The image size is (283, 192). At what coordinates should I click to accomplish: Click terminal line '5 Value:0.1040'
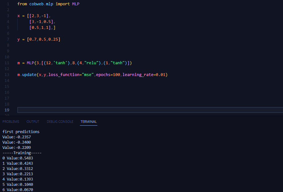pos(18,185)
